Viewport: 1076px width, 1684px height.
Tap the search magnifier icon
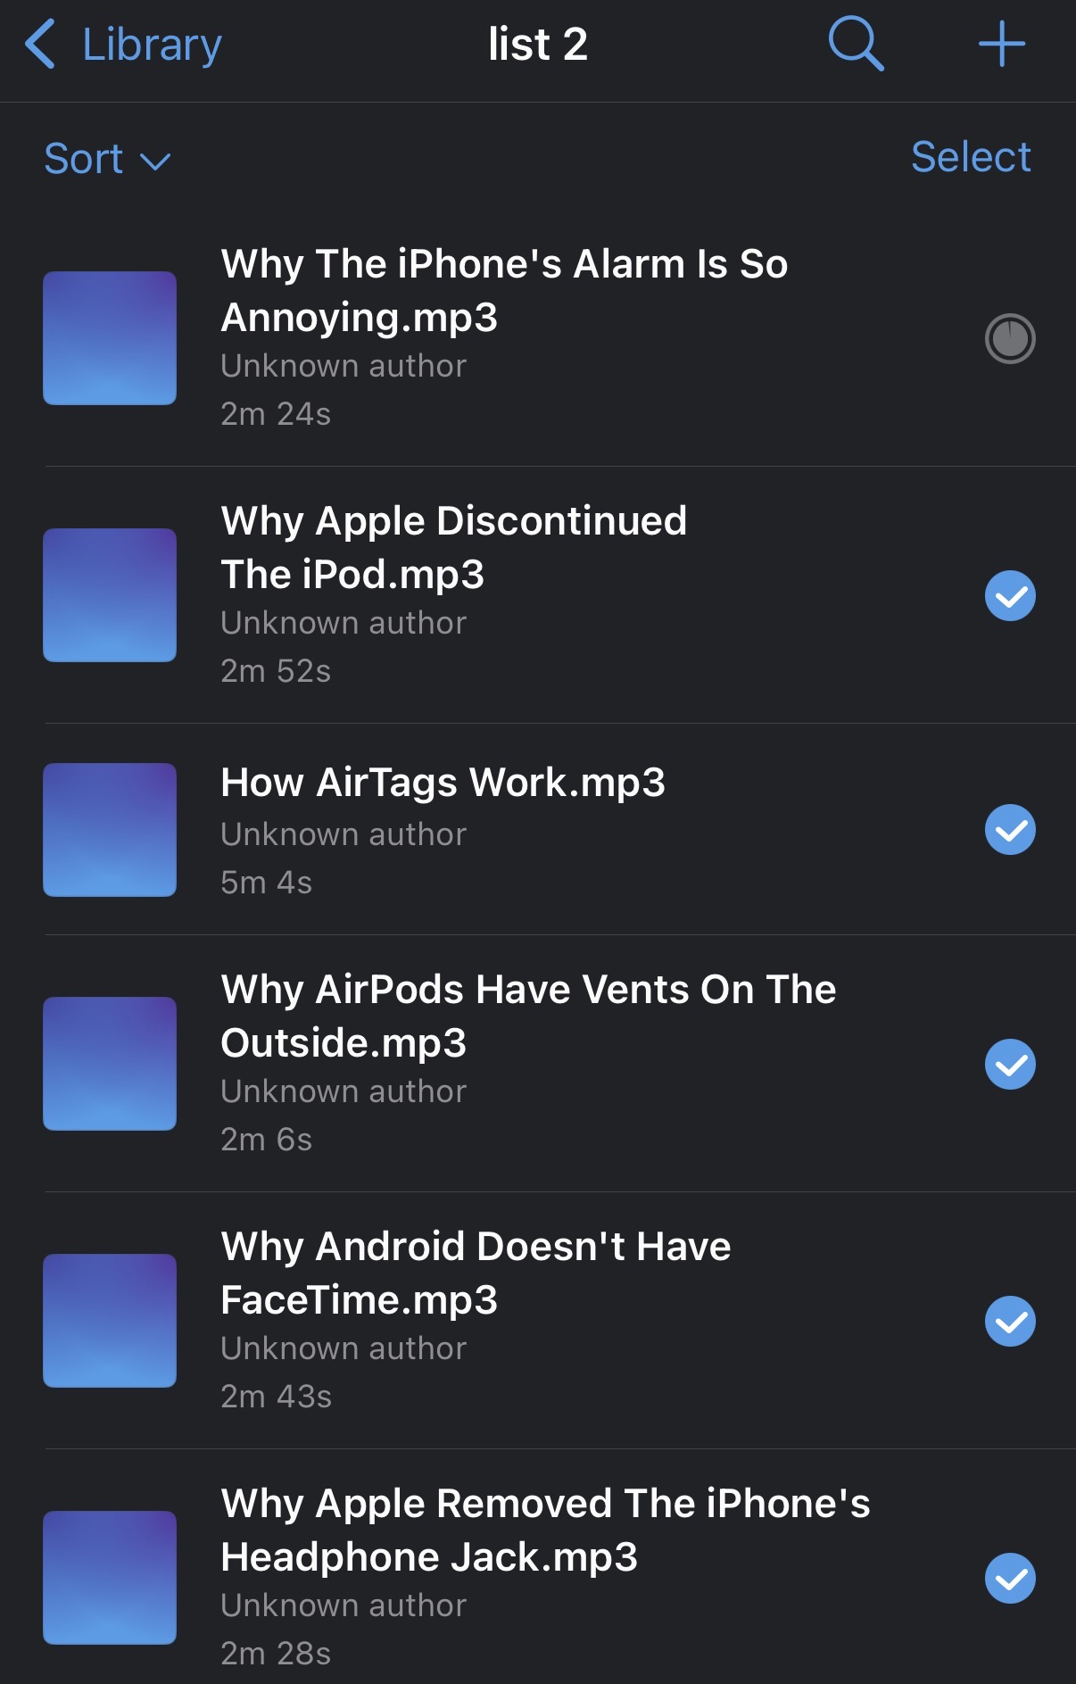[856, 44]
